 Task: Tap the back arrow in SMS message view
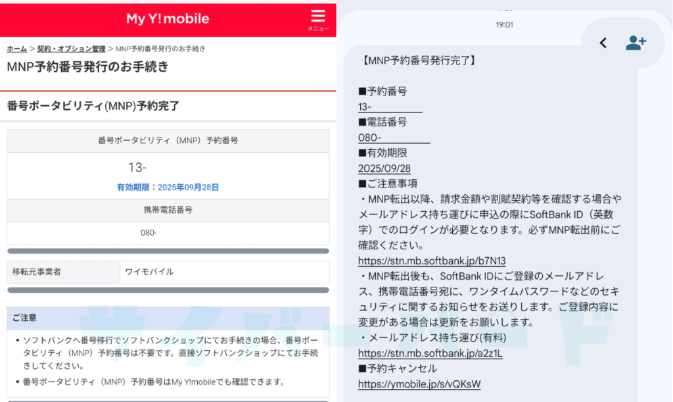point(603,43)
